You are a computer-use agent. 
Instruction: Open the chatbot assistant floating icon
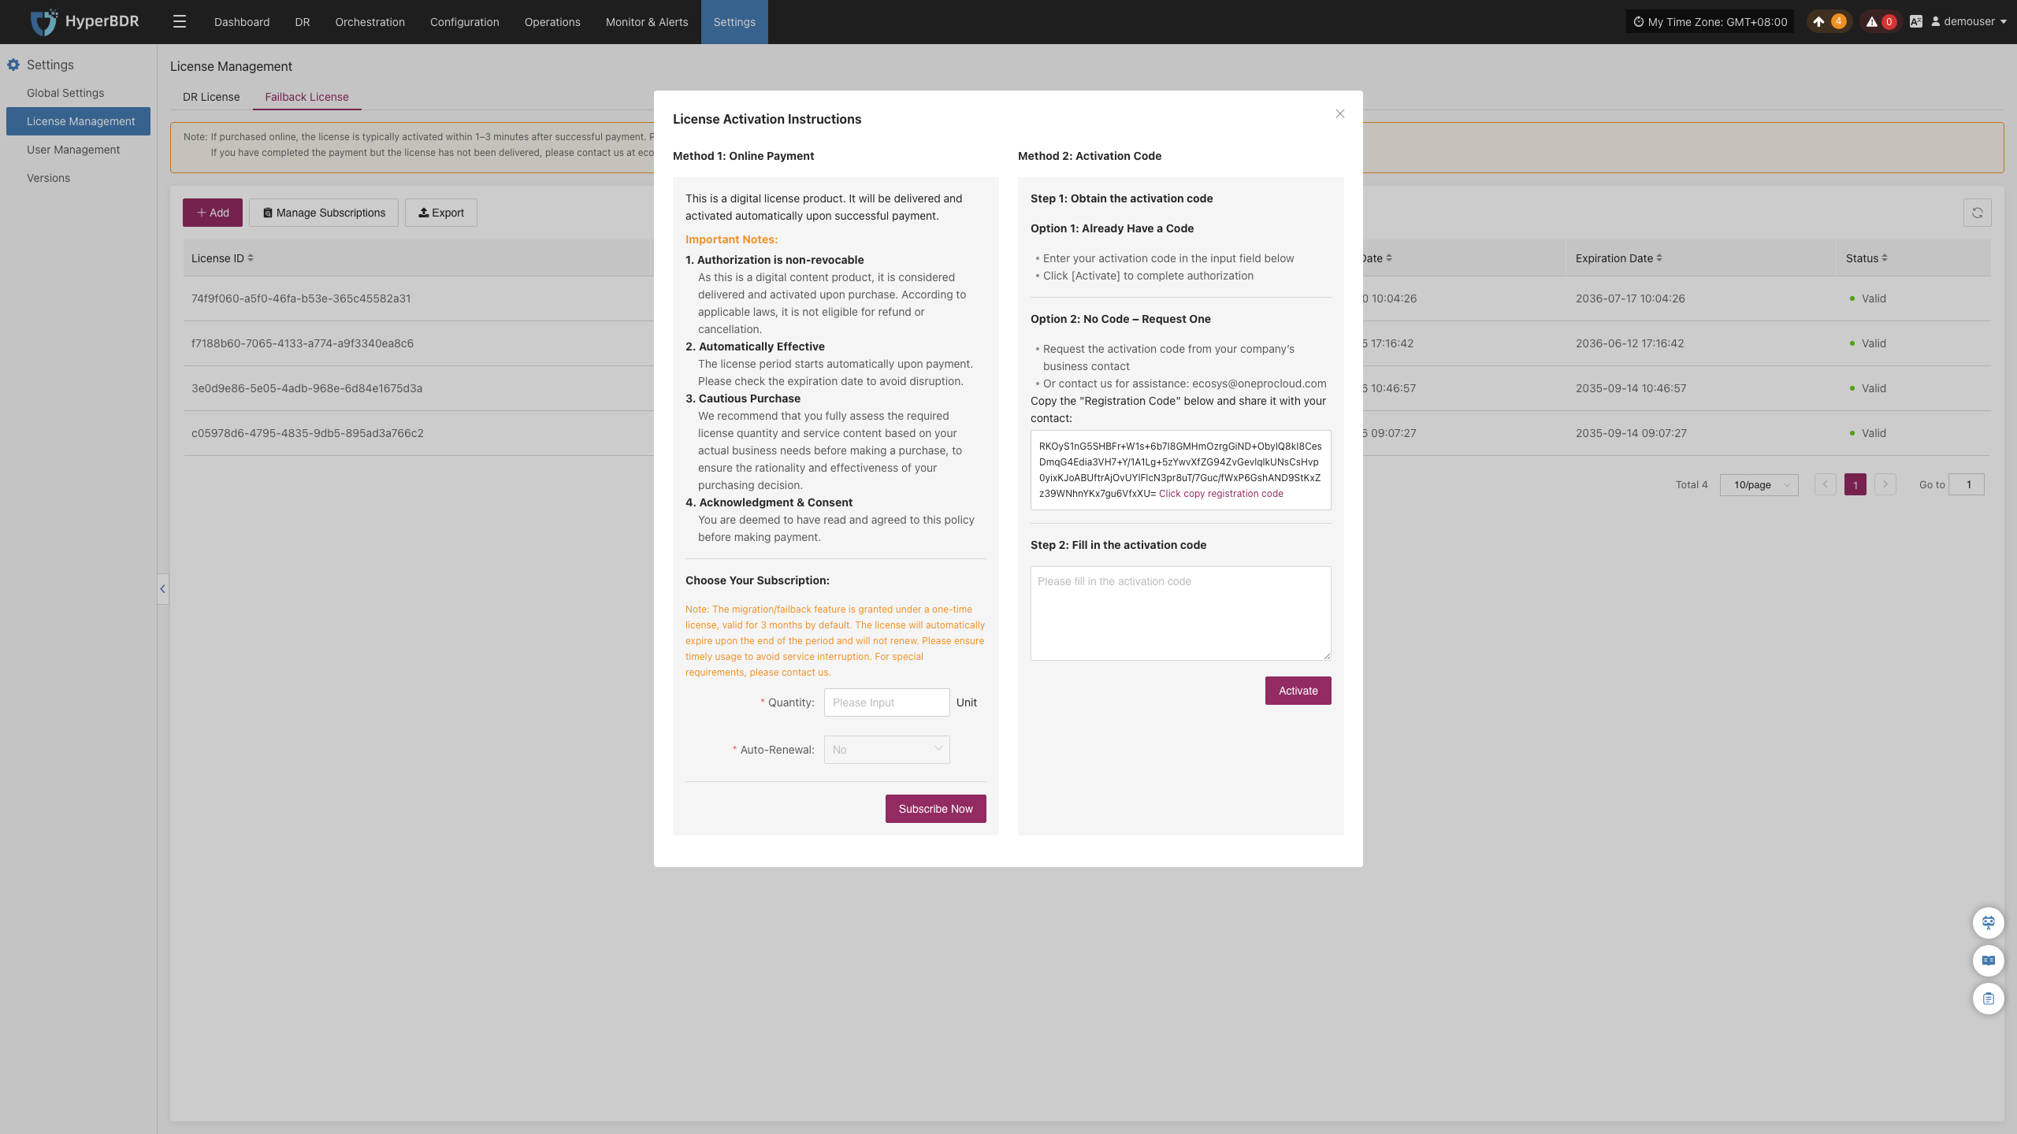1988,922
